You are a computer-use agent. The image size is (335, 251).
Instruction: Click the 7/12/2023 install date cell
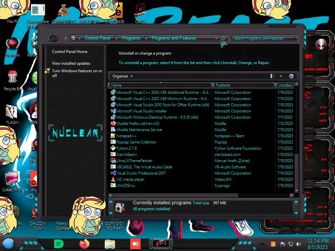[x=285, y=123]
